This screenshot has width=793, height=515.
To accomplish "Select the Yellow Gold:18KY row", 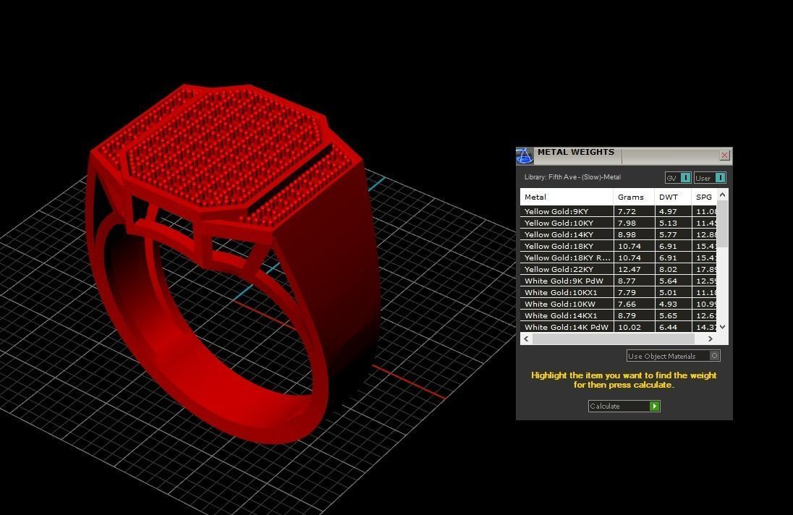I will (x=618, y=246).
